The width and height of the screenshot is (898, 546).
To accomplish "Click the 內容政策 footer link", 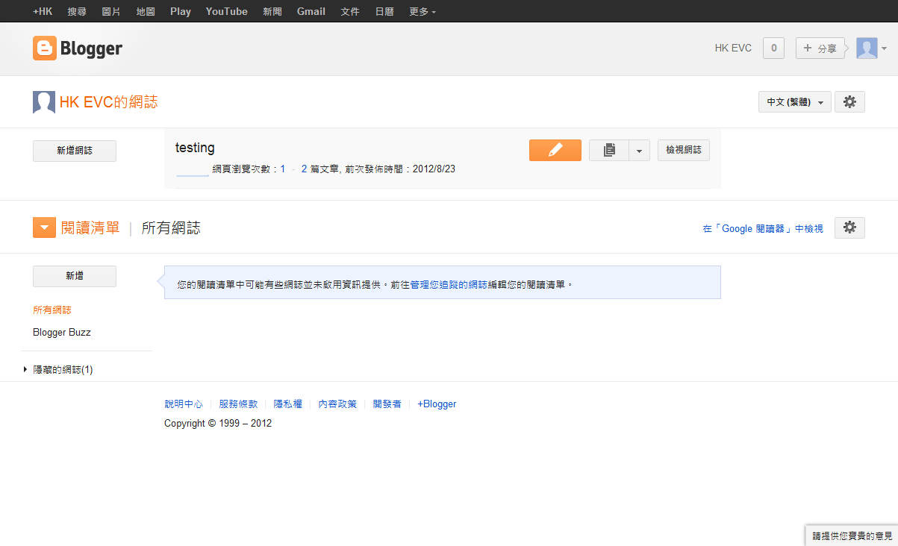I will (x=337, y=404).
